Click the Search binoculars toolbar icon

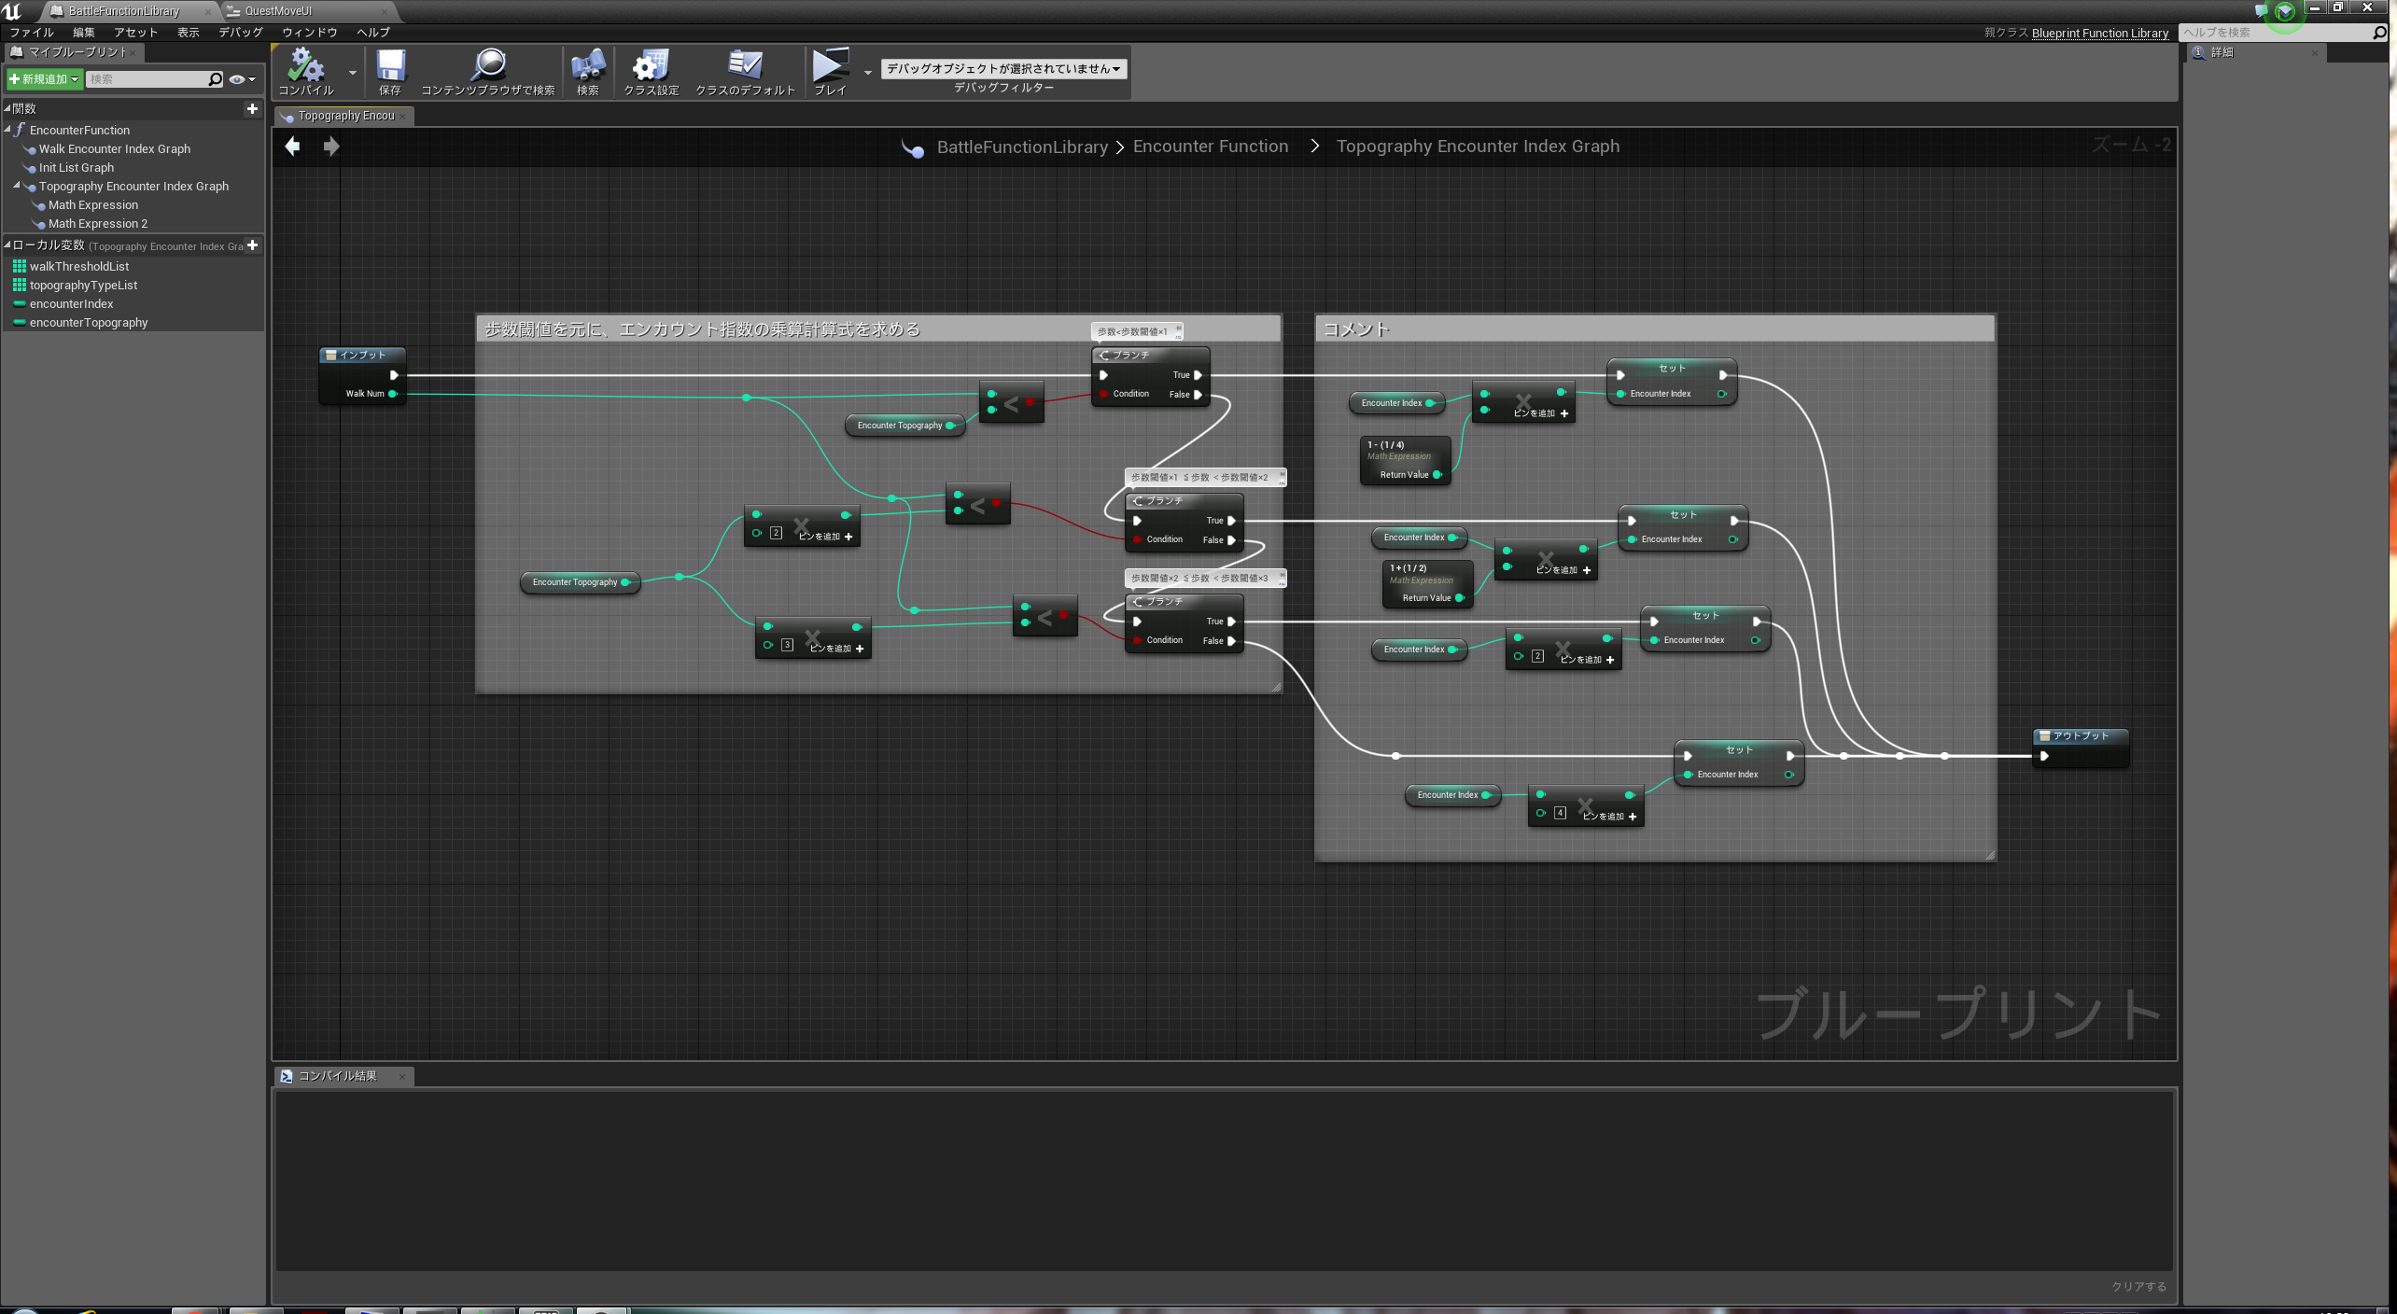coord(588,66)
